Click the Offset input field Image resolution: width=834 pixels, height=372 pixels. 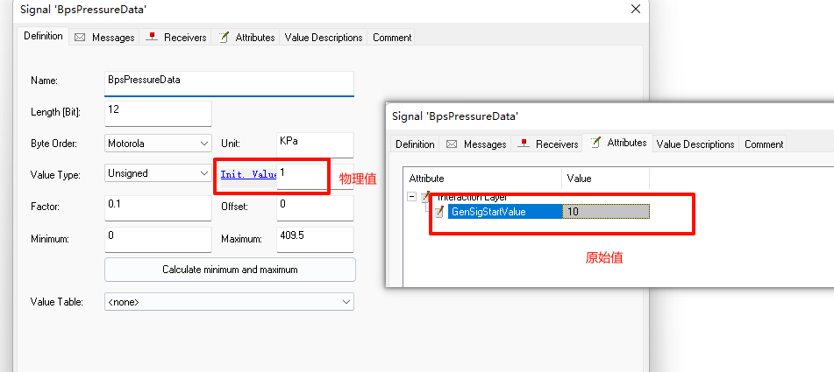click(x=315, y=207)
